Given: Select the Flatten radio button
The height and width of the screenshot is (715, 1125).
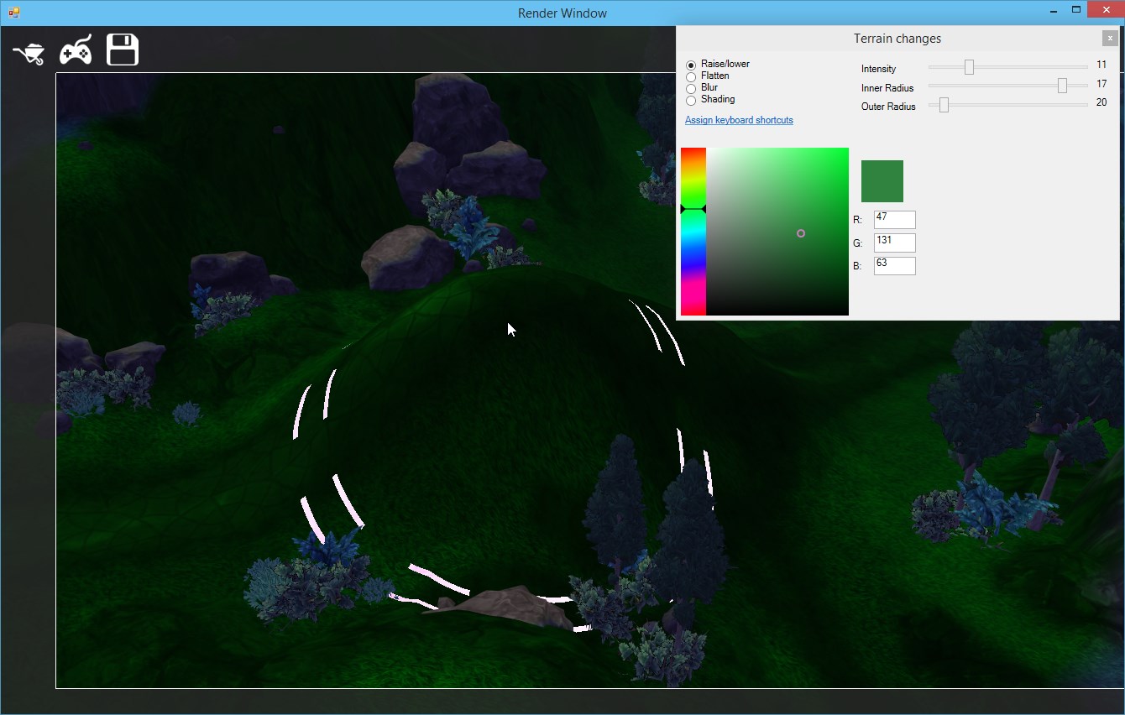Looking at the screenshot, I should (691, 76).
